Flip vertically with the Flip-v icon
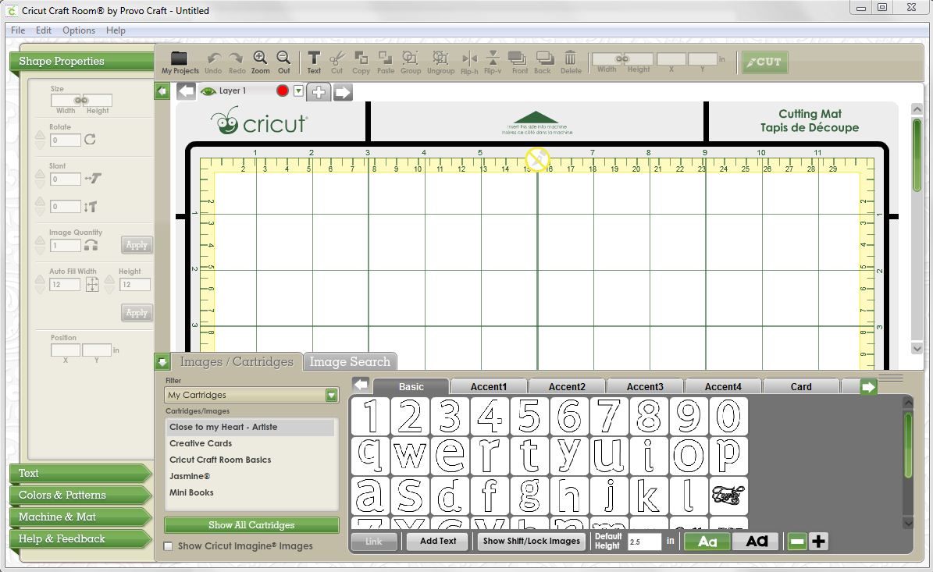 (x=493, y=58)
